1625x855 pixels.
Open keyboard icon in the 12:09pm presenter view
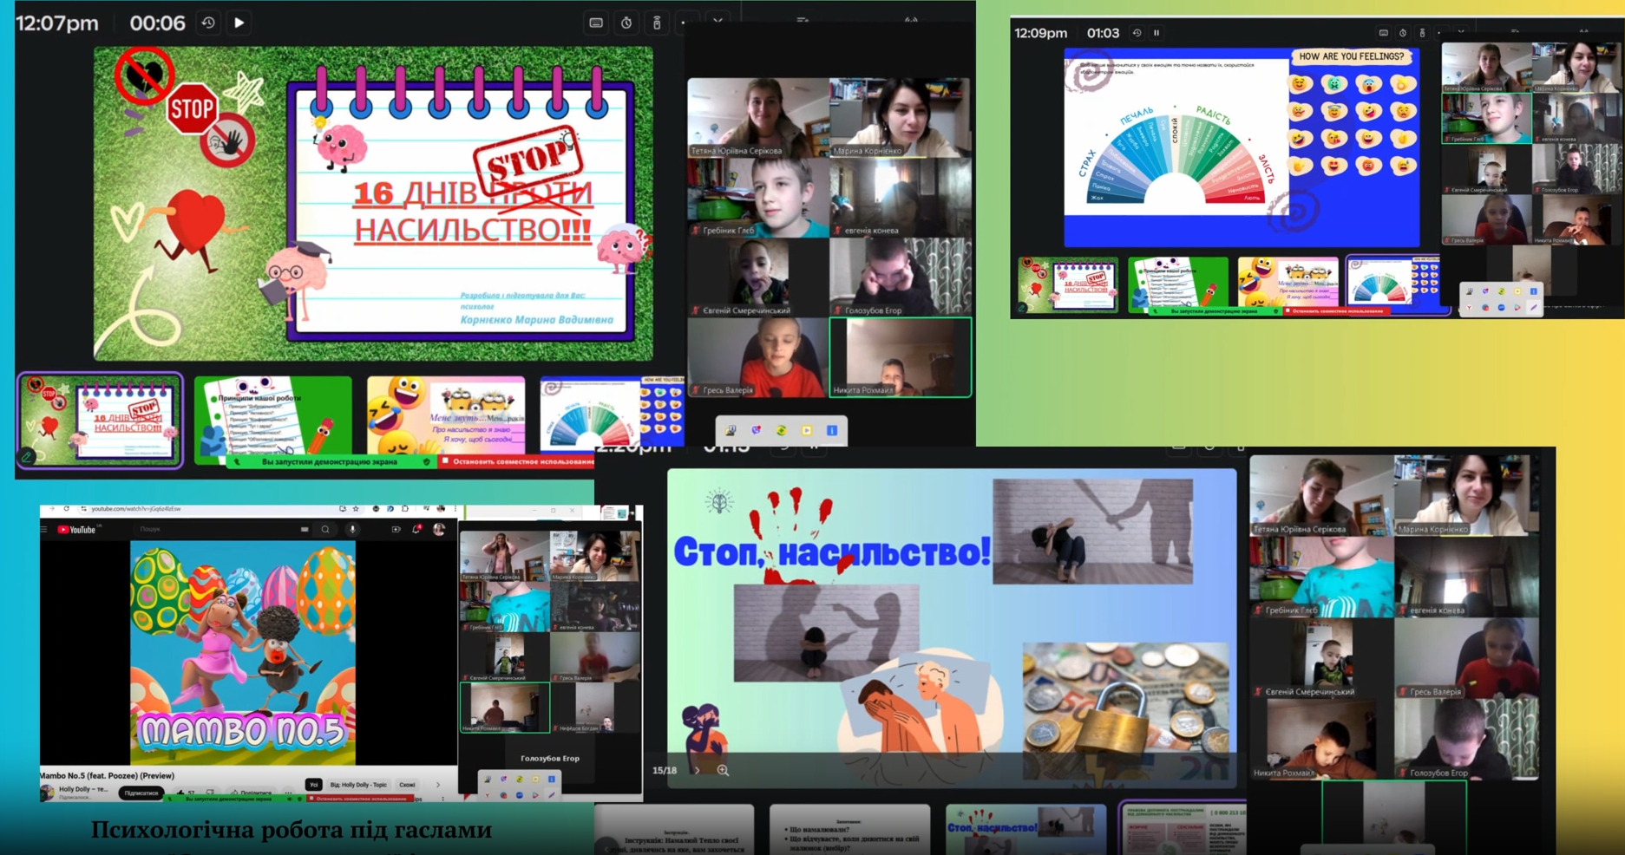tap(1383, 33)
